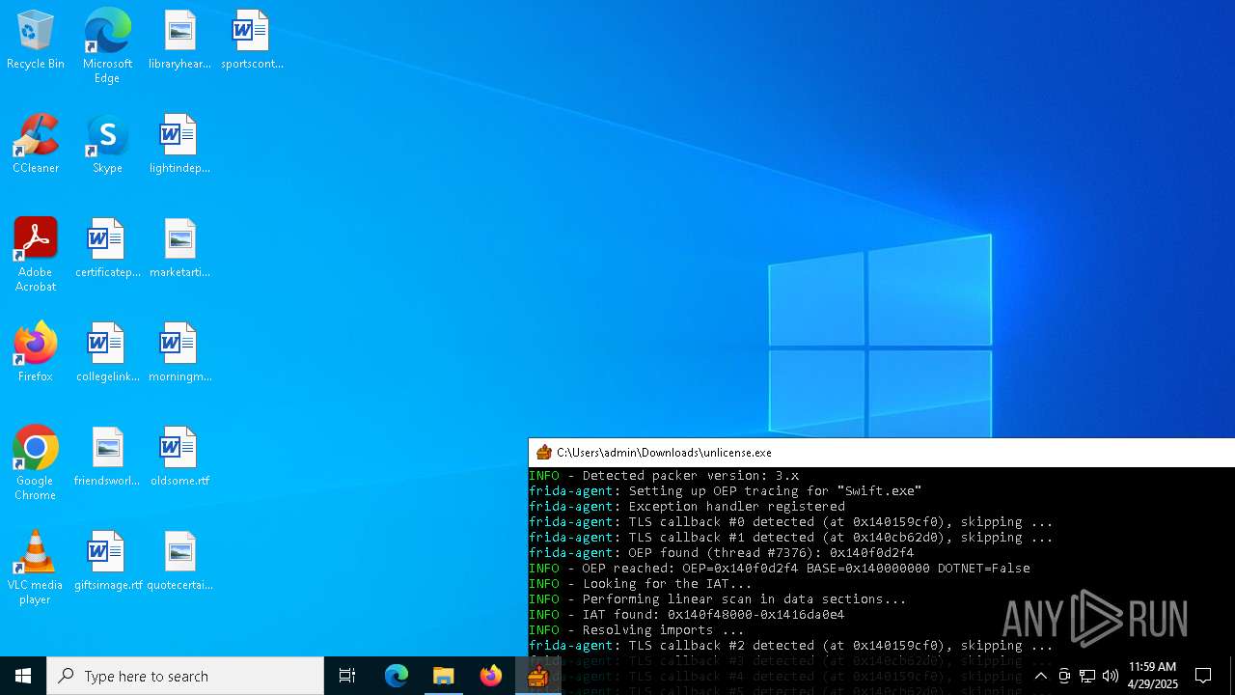Click the 'TLS callback #1 detected' line
Viewport: 1235px width, 695px height.
[x=790, y=537]
